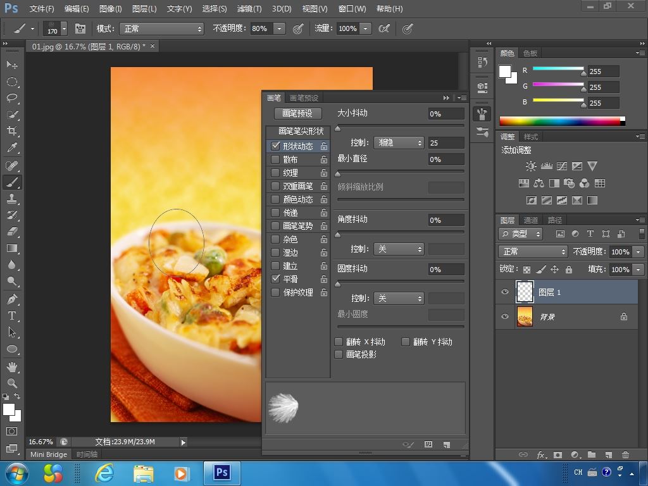Expand the layer opacity dropdown arrow
The image size is (648, 486).
tap(638, 252)
